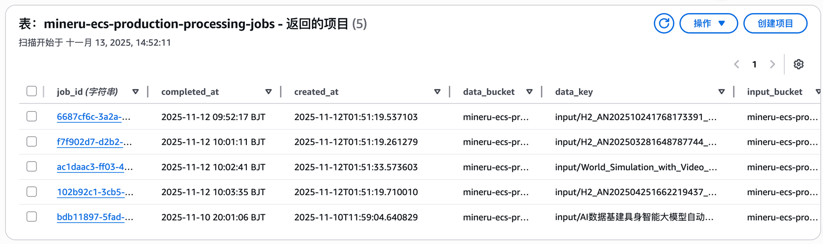Click page number 1
This screenshot has width=823, height=244.
(x=754, y=64)
